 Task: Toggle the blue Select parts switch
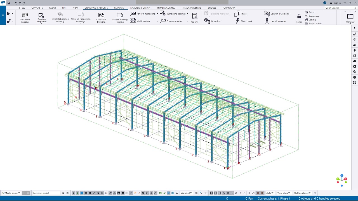coord(82,193)
